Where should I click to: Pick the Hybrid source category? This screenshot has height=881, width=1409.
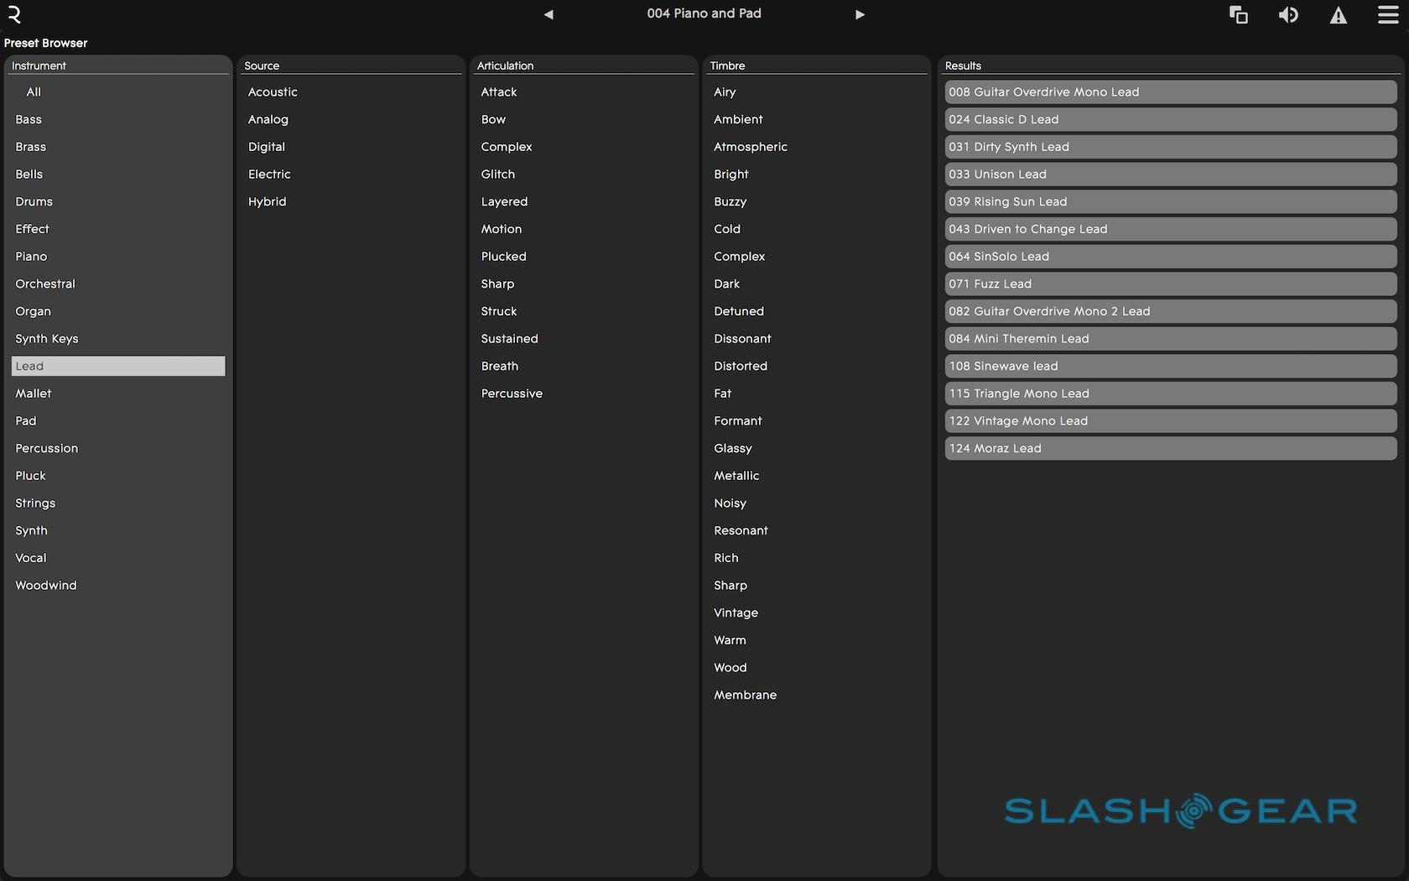(268, 201)
